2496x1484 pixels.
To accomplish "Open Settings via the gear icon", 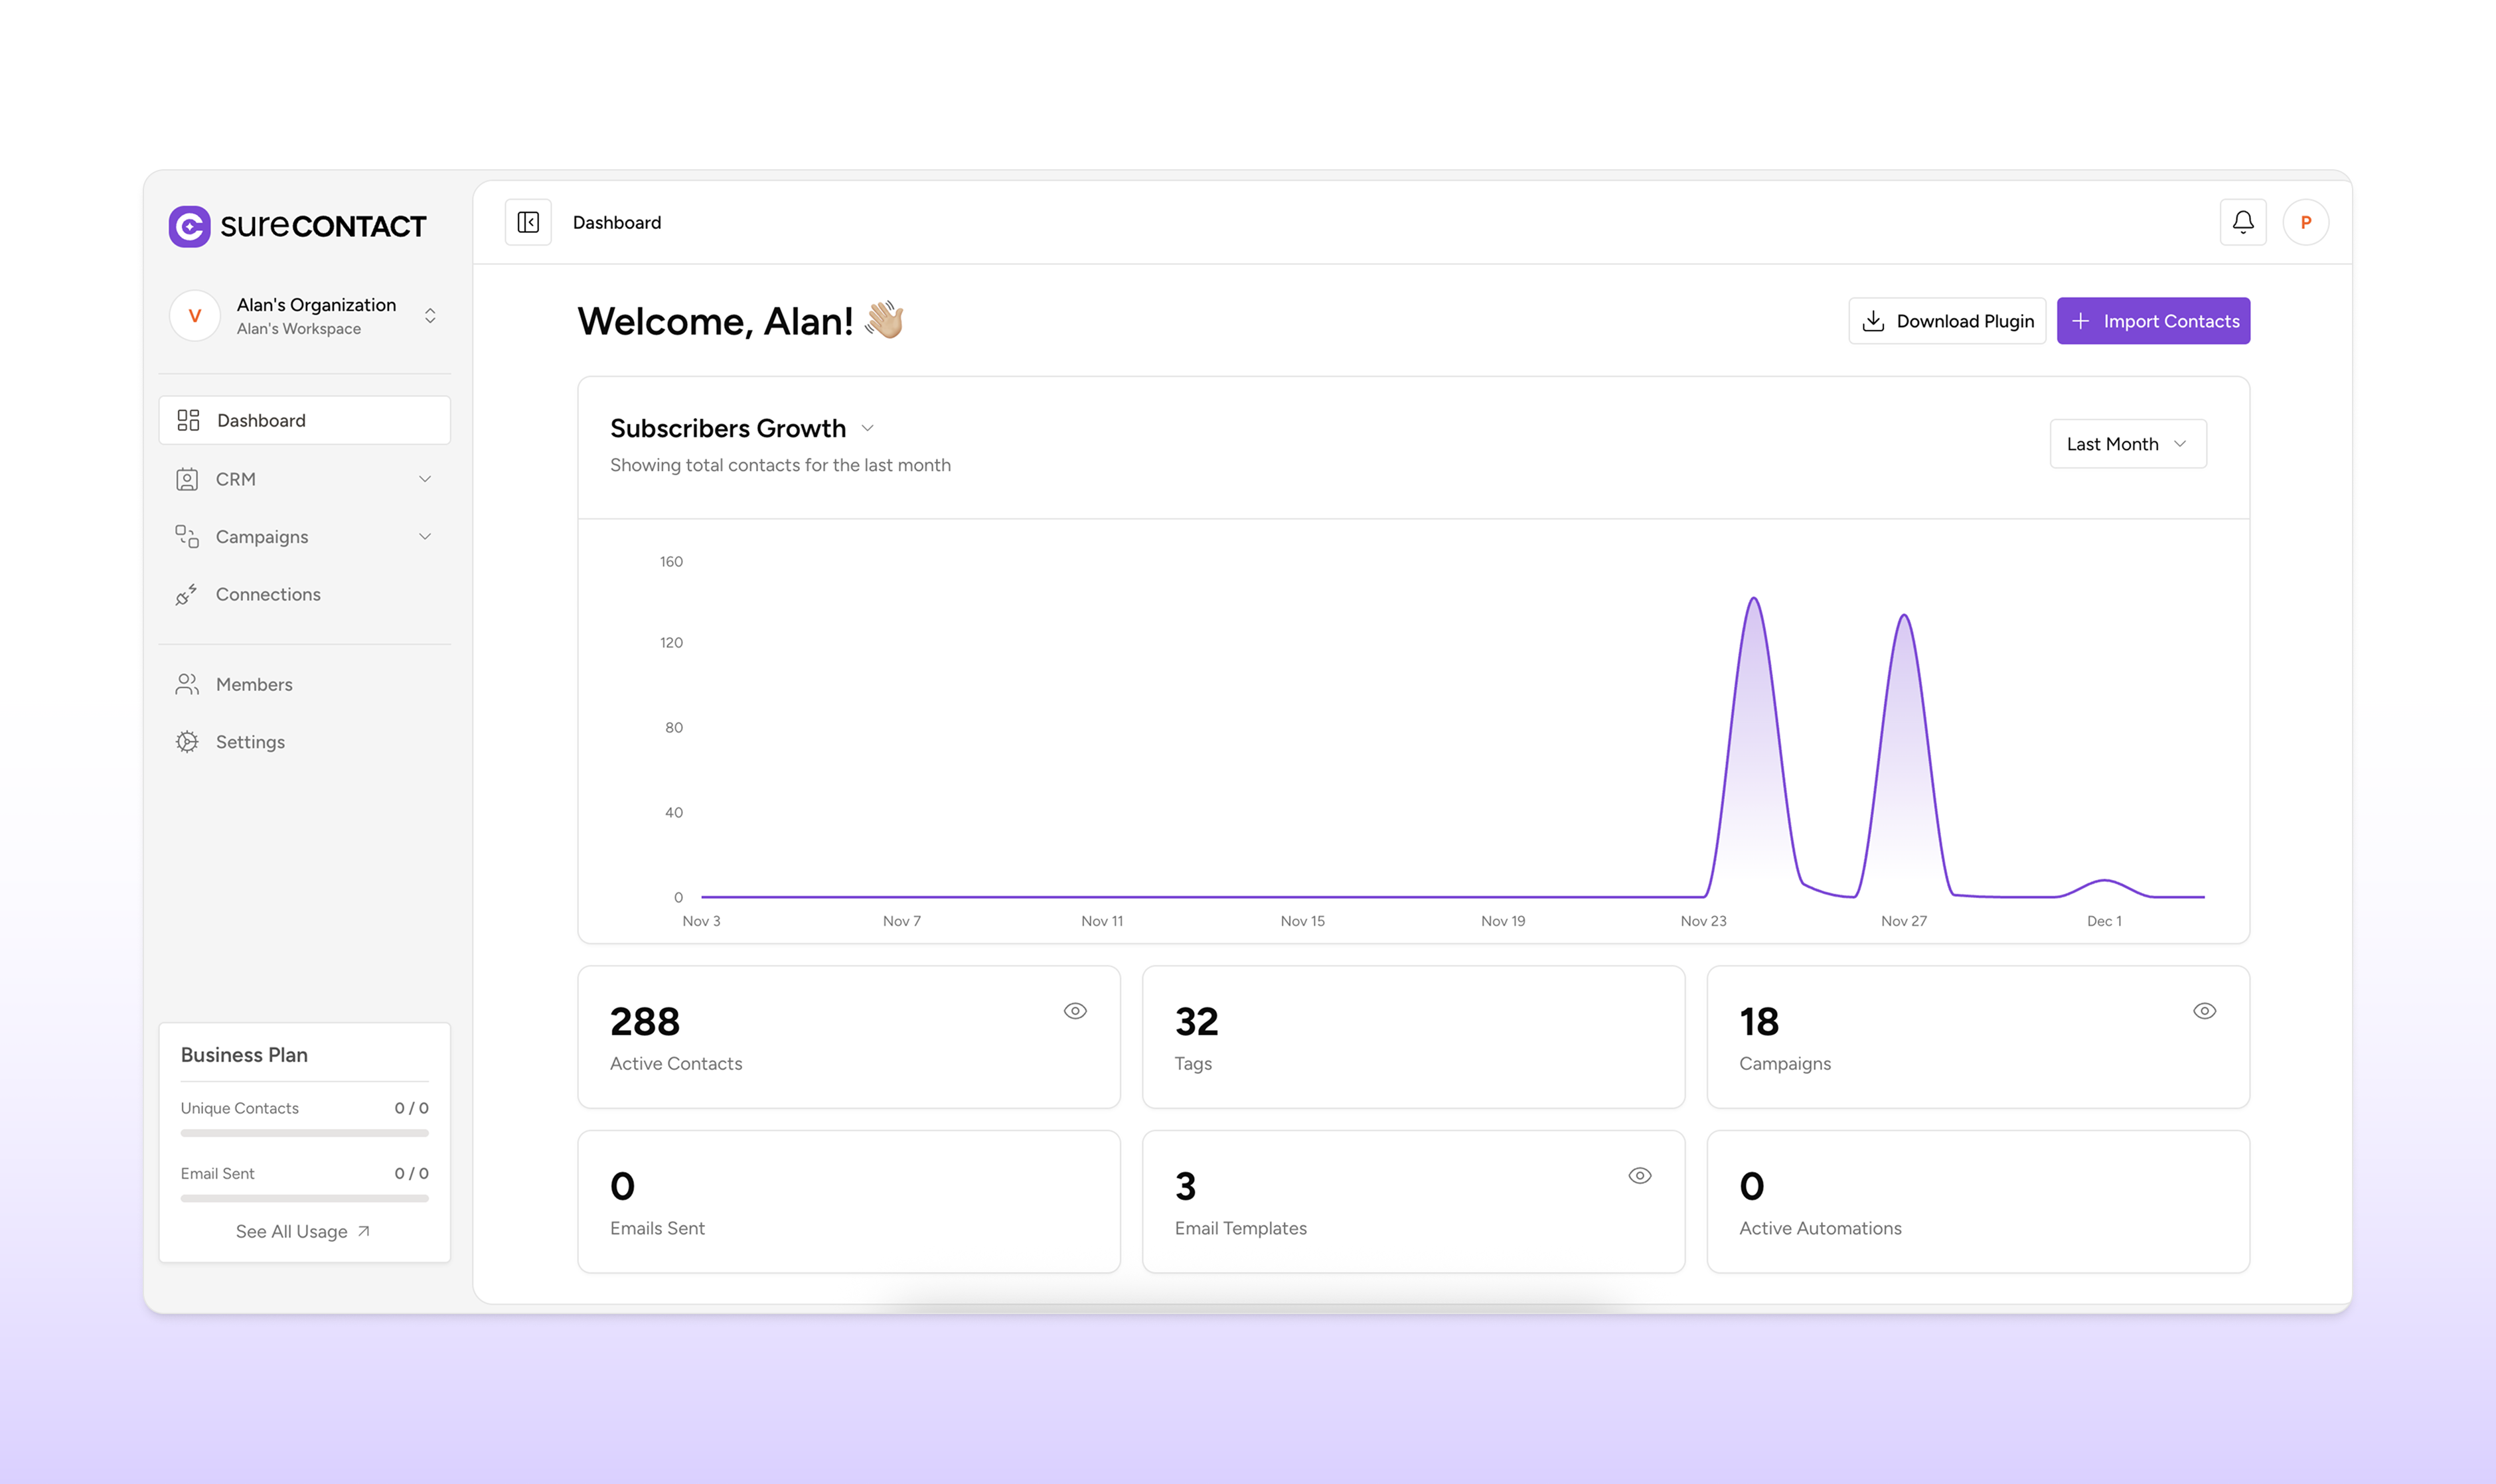I will tap(249, 741).
